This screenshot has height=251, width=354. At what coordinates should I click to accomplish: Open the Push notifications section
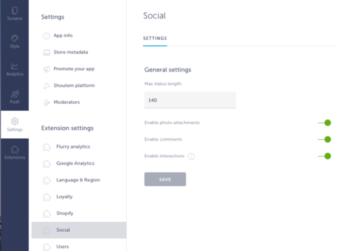coord(15,97)
